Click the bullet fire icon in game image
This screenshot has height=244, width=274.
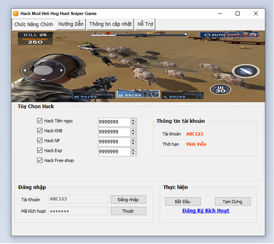pyautogui.click(x=246, y=71)
